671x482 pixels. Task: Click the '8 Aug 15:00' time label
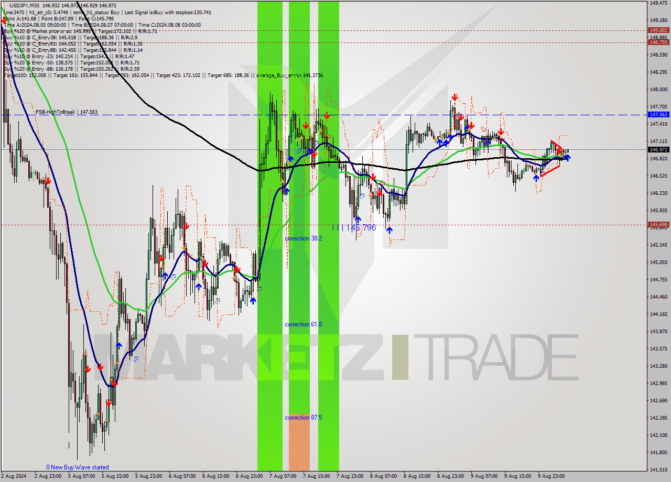418,476
